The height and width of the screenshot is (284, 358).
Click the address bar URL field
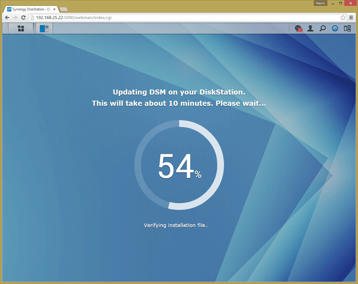188,18
